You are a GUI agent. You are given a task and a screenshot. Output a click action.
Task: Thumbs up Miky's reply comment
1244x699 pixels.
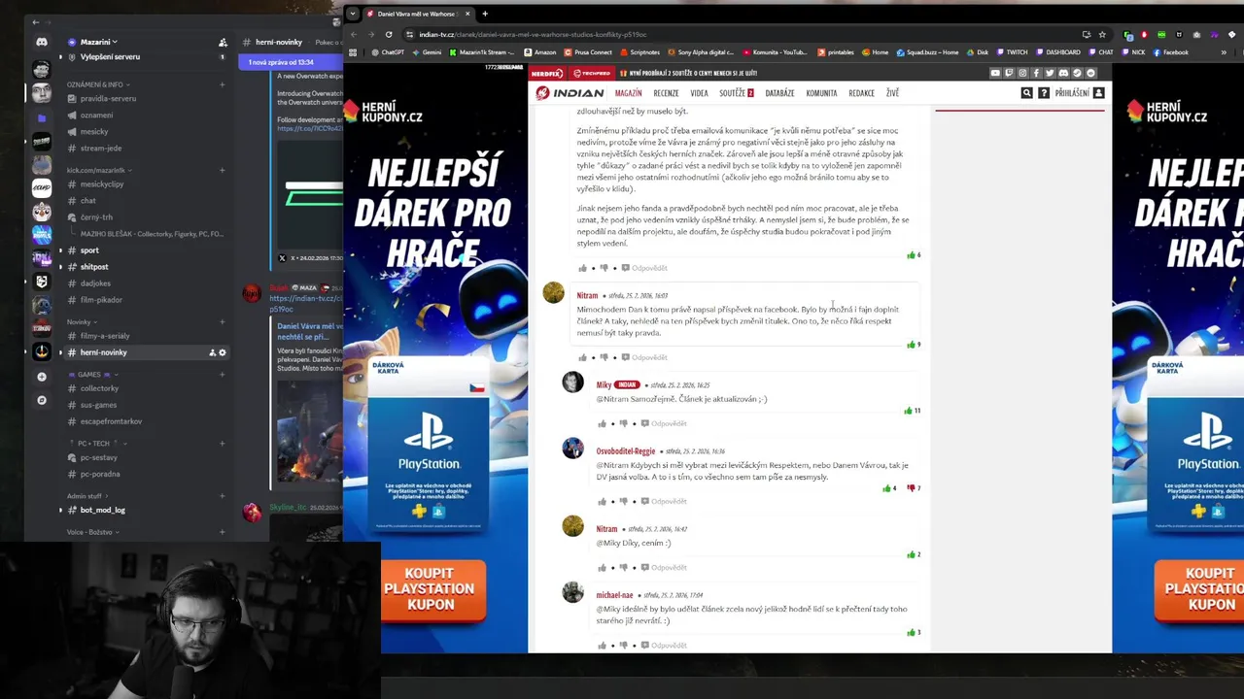603,423
